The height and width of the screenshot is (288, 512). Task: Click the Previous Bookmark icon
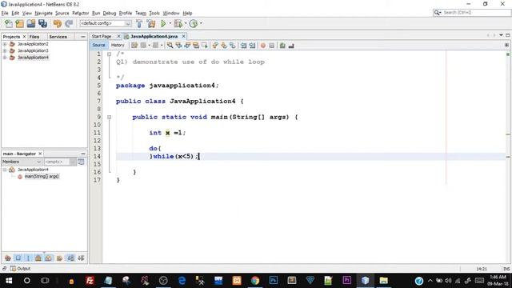[x=215, y=46]
